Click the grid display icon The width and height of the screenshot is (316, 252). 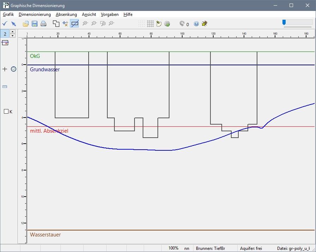click(x=150, y=24)
